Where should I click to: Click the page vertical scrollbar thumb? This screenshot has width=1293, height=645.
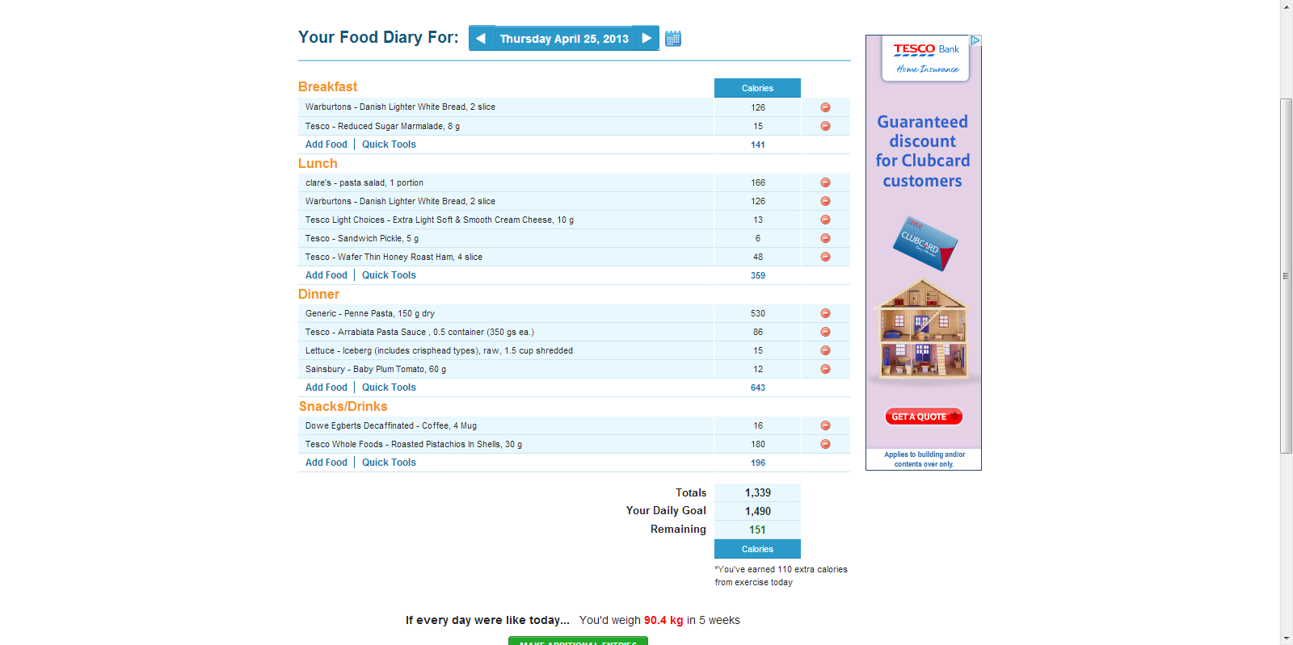[x=1287, y=275]
